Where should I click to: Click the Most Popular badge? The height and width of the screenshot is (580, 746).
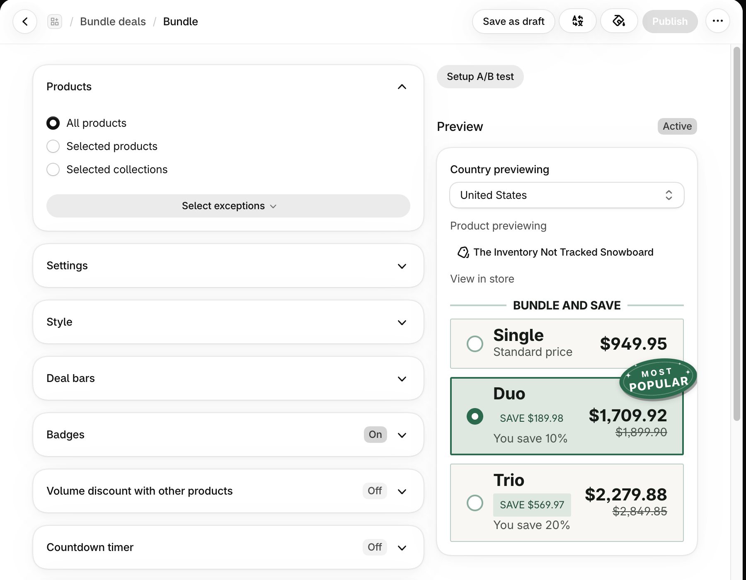[x=658, y=379]
